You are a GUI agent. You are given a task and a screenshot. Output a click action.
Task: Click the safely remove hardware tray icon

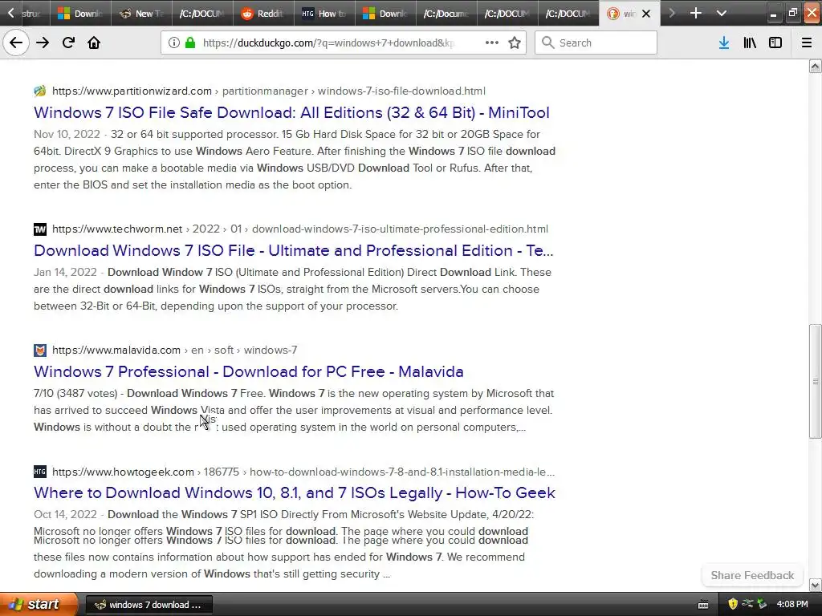tap(762, 604)
